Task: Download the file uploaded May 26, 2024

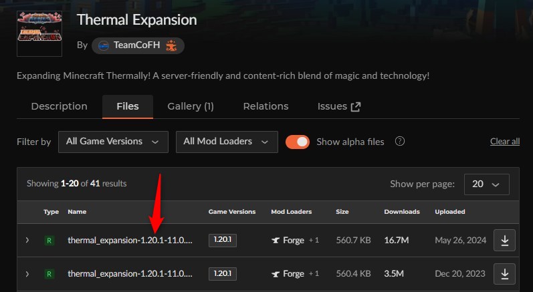Action: (x=504, y=241)
